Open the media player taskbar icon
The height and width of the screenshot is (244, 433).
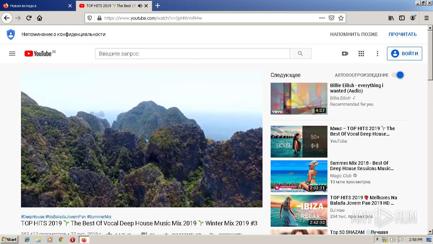pyautogui.click(x=50, y=240)
